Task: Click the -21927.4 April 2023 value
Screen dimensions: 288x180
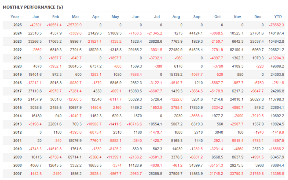Action: click(94, 42)
